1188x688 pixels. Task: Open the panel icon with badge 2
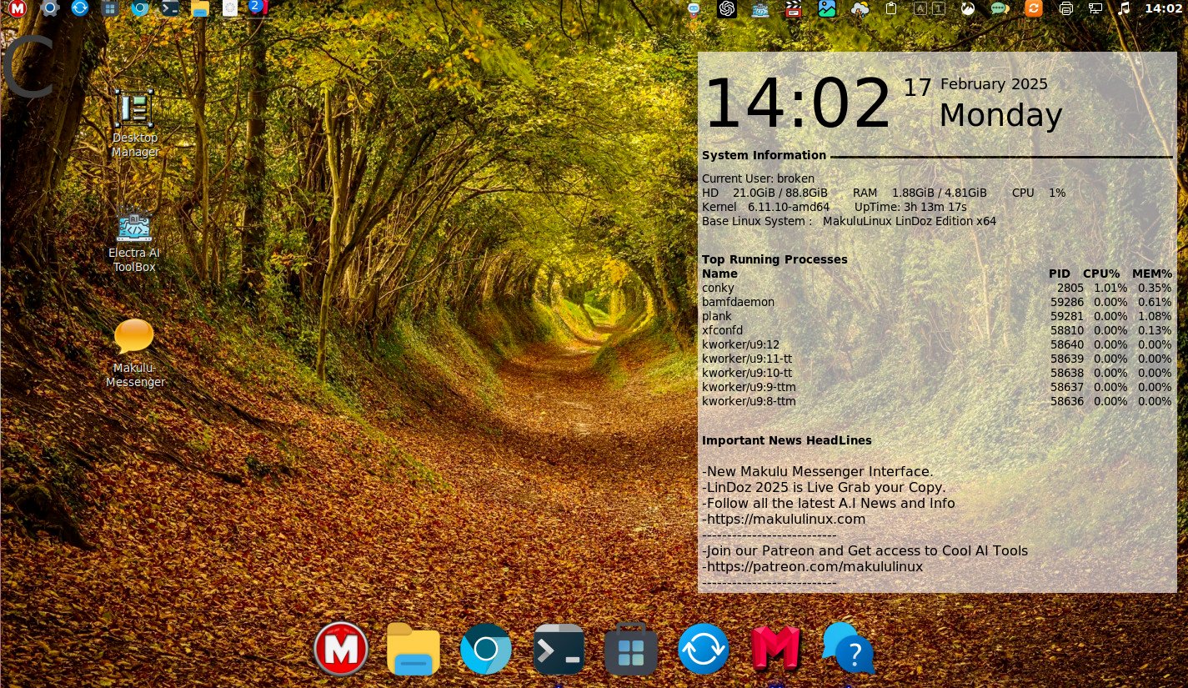[x=258, y=8]
